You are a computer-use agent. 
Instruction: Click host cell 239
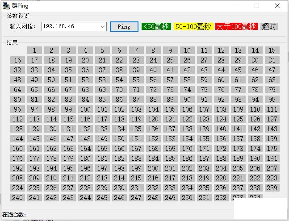[x=272, y=188]
